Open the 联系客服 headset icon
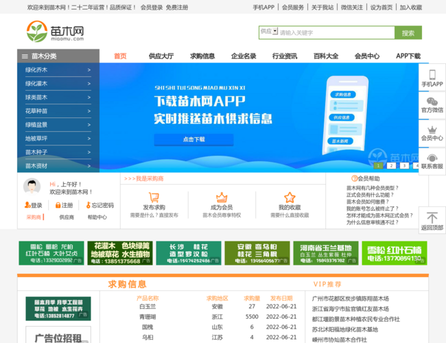The image size is (446, 343). (432, 158)
